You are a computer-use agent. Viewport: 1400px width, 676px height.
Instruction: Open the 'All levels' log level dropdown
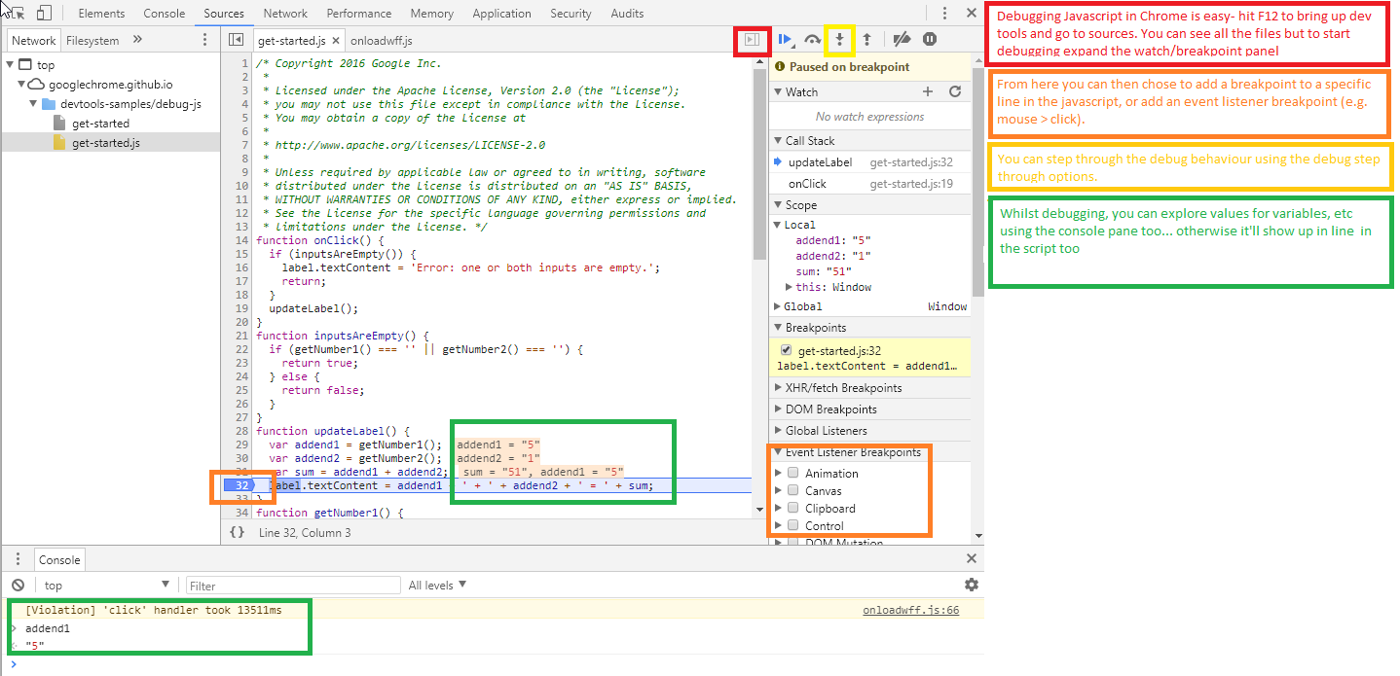point(437,585)
